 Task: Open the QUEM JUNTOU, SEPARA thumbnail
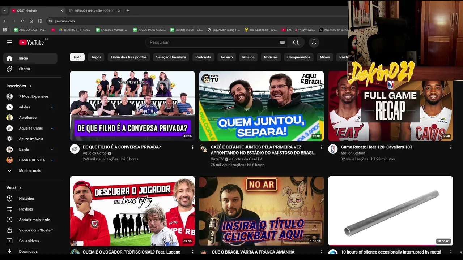[x=262, y=106]
